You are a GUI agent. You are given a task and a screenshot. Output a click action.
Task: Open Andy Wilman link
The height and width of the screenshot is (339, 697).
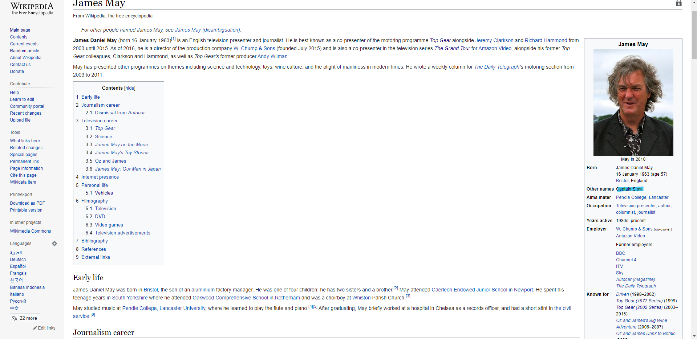tap(272, 56)
